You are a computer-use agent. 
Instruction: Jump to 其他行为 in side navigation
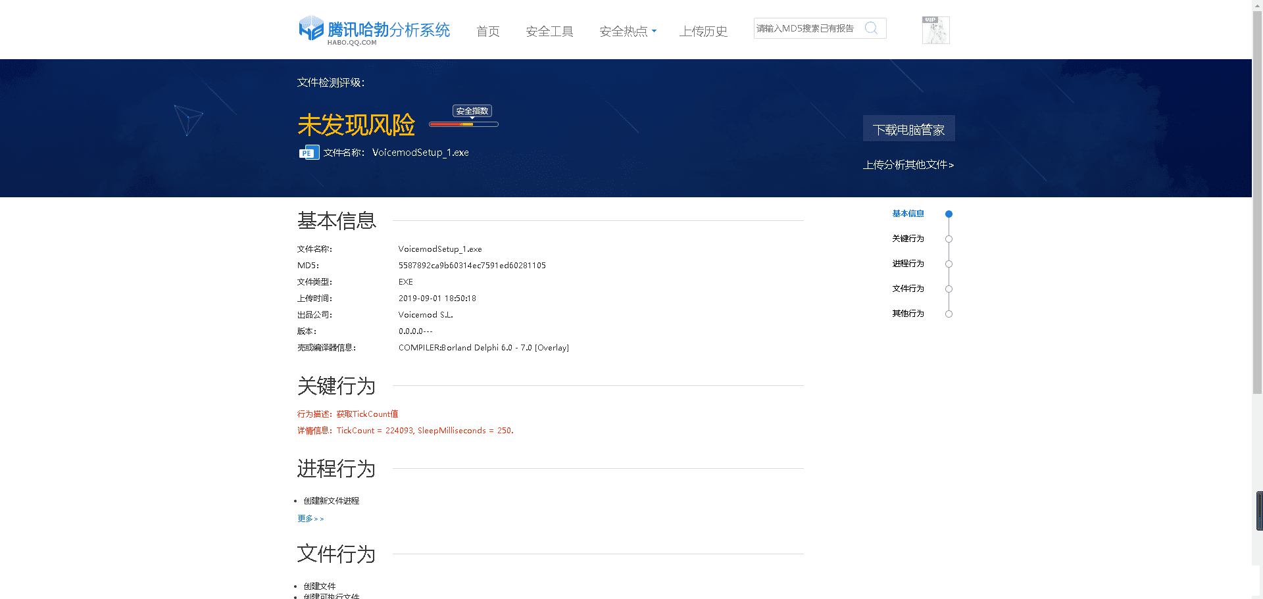coord(908,314)
